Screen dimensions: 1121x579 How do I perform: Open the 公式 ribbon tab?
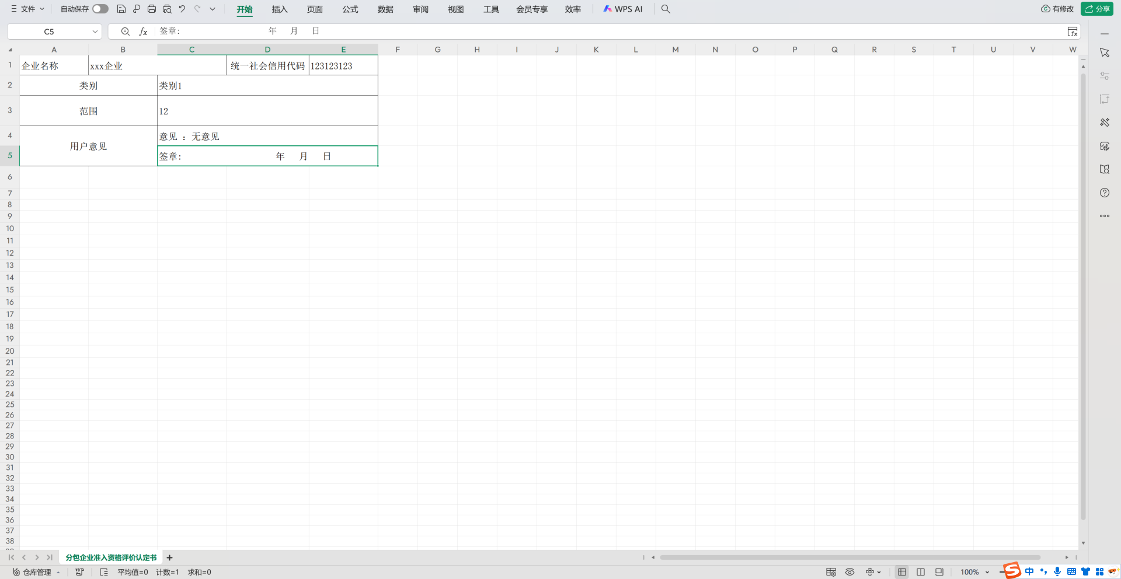(350, 9)
